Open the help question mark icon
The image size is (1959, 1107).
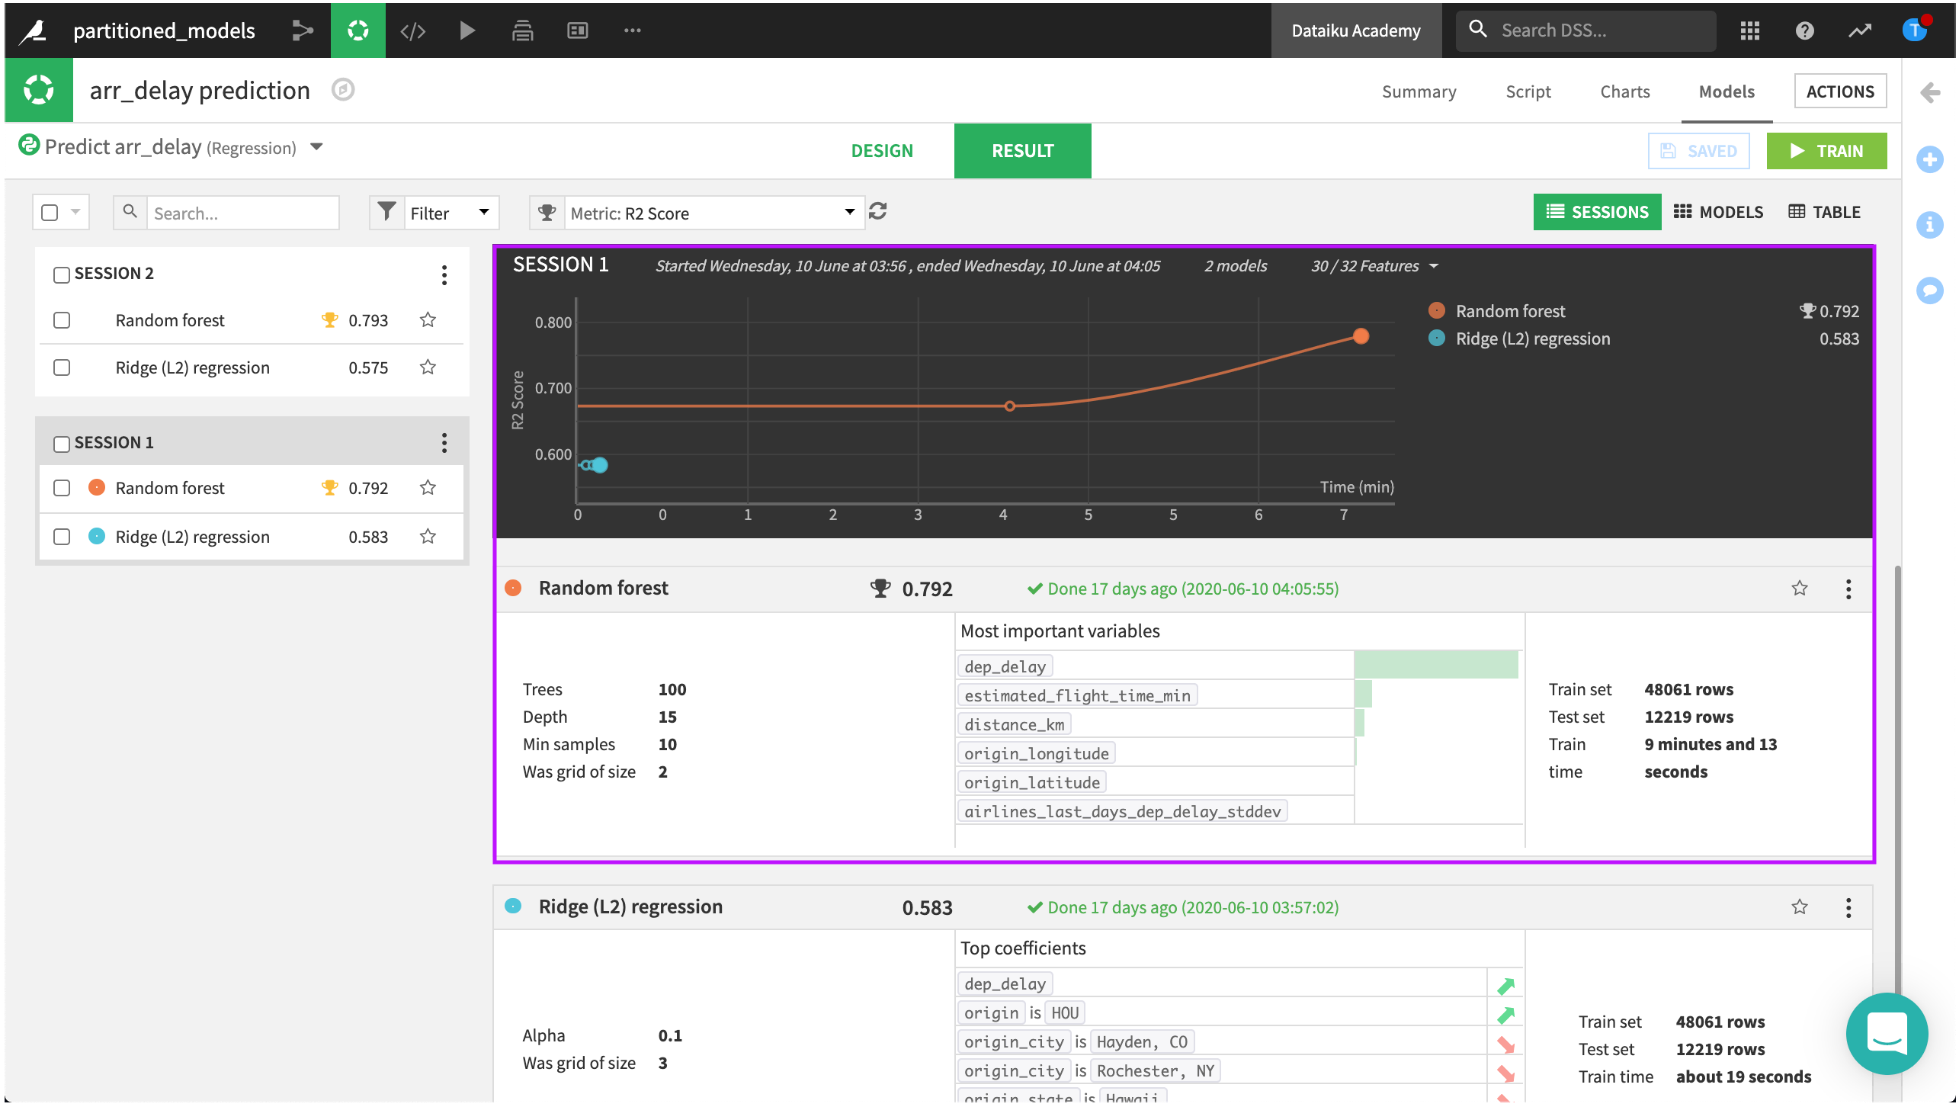(1804, 30)
